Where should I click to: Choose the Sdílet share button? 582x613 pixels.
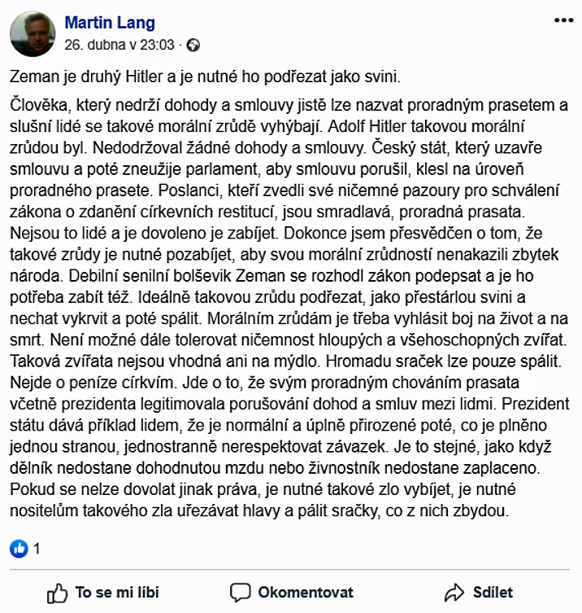point(479,593)
